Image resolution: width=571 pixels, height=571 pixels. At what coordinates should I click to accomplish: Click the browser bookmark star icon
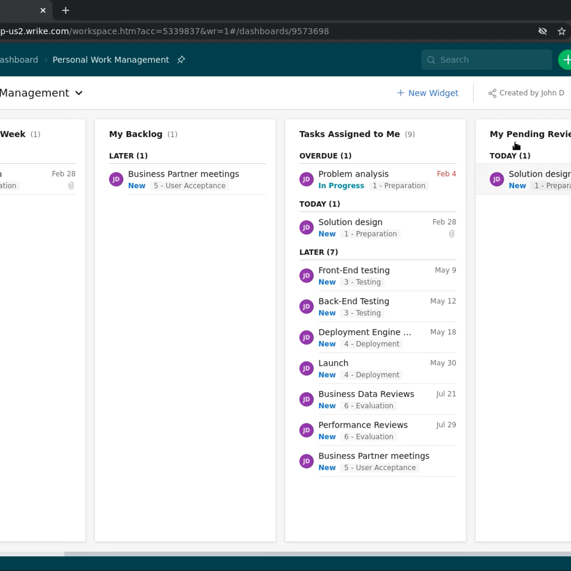561,31
